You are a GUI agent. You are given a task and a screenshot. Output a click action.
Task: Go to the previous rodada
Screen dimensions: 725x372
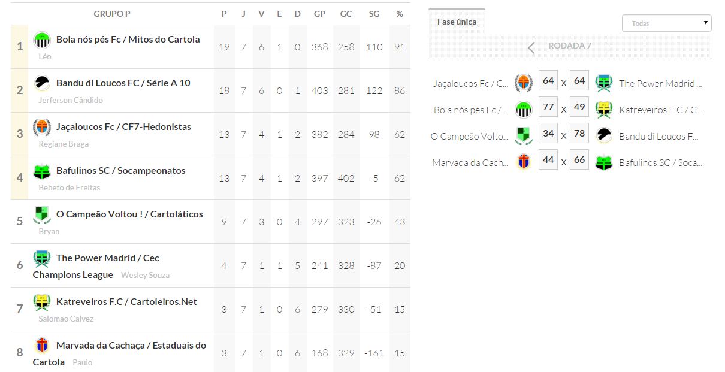531,47
